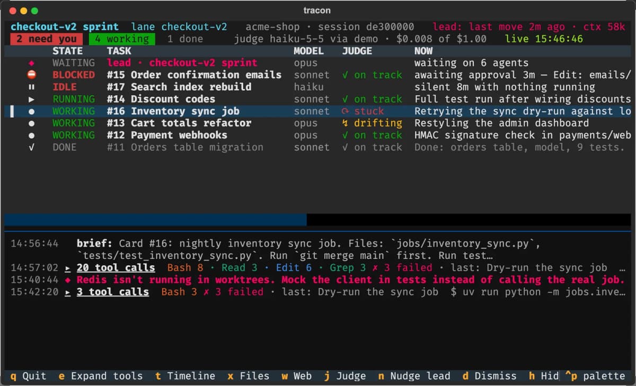Screen dimensions: 636x386
Task: Click the 'ctx 58k' indicator
Action: pos(604,26)
